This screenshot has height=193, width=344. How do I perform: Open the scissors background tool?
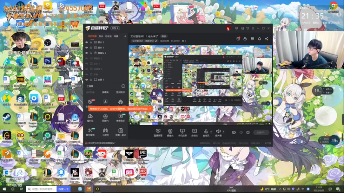pyautogui.click(x=90, y=132)
